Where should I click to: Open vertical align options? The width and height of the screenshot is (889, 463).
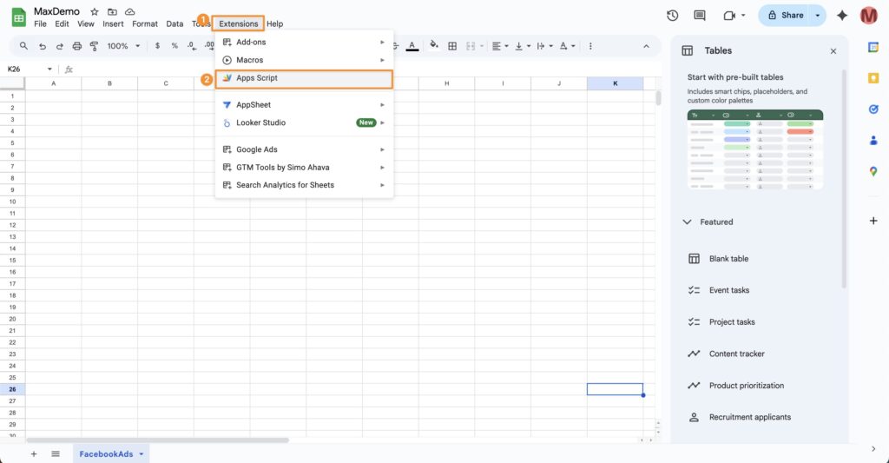[x=522, y=46]
